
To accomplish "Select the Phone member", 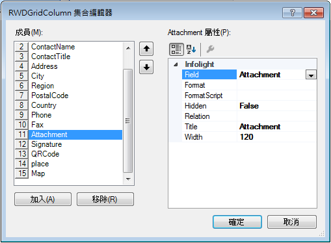I will pyautogui.click(x=68, y=115).
